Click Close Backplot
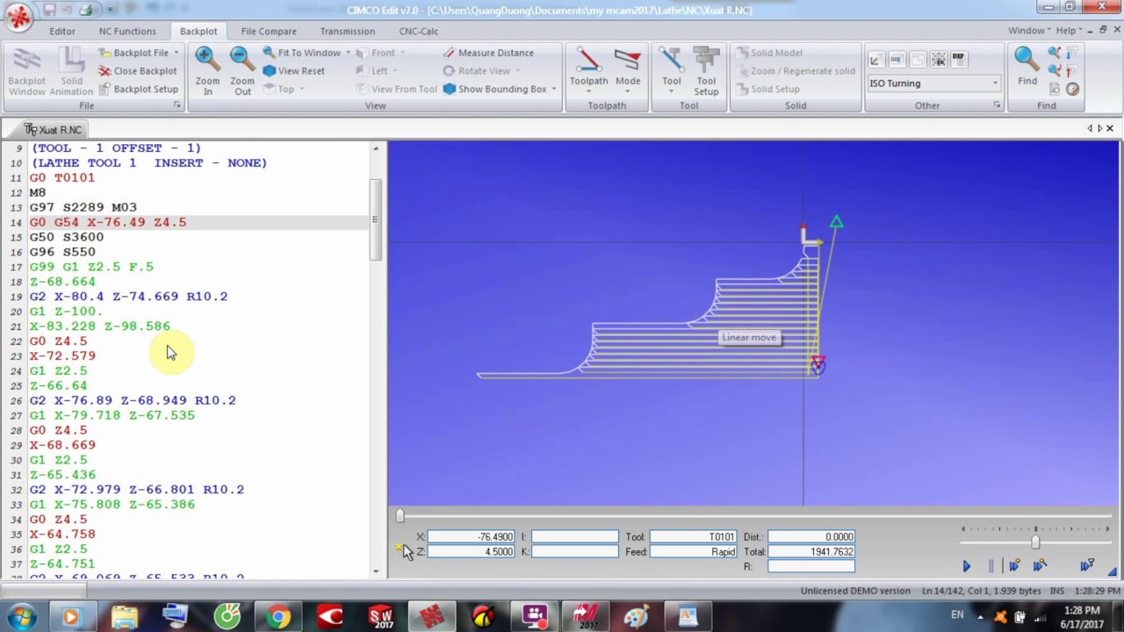The image size is (1124, 632). coord(138,71)
